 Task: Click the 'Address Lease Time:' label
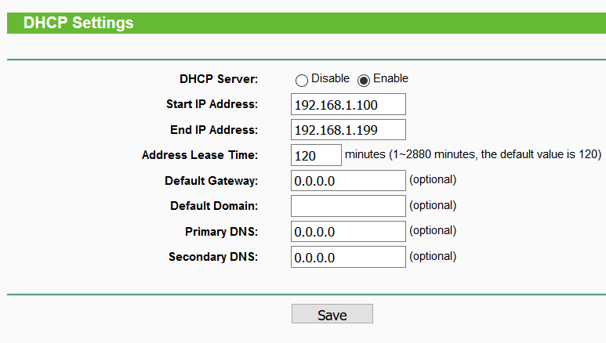200,155
